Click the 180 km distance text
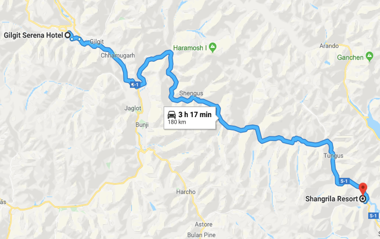 pos(177,122)
